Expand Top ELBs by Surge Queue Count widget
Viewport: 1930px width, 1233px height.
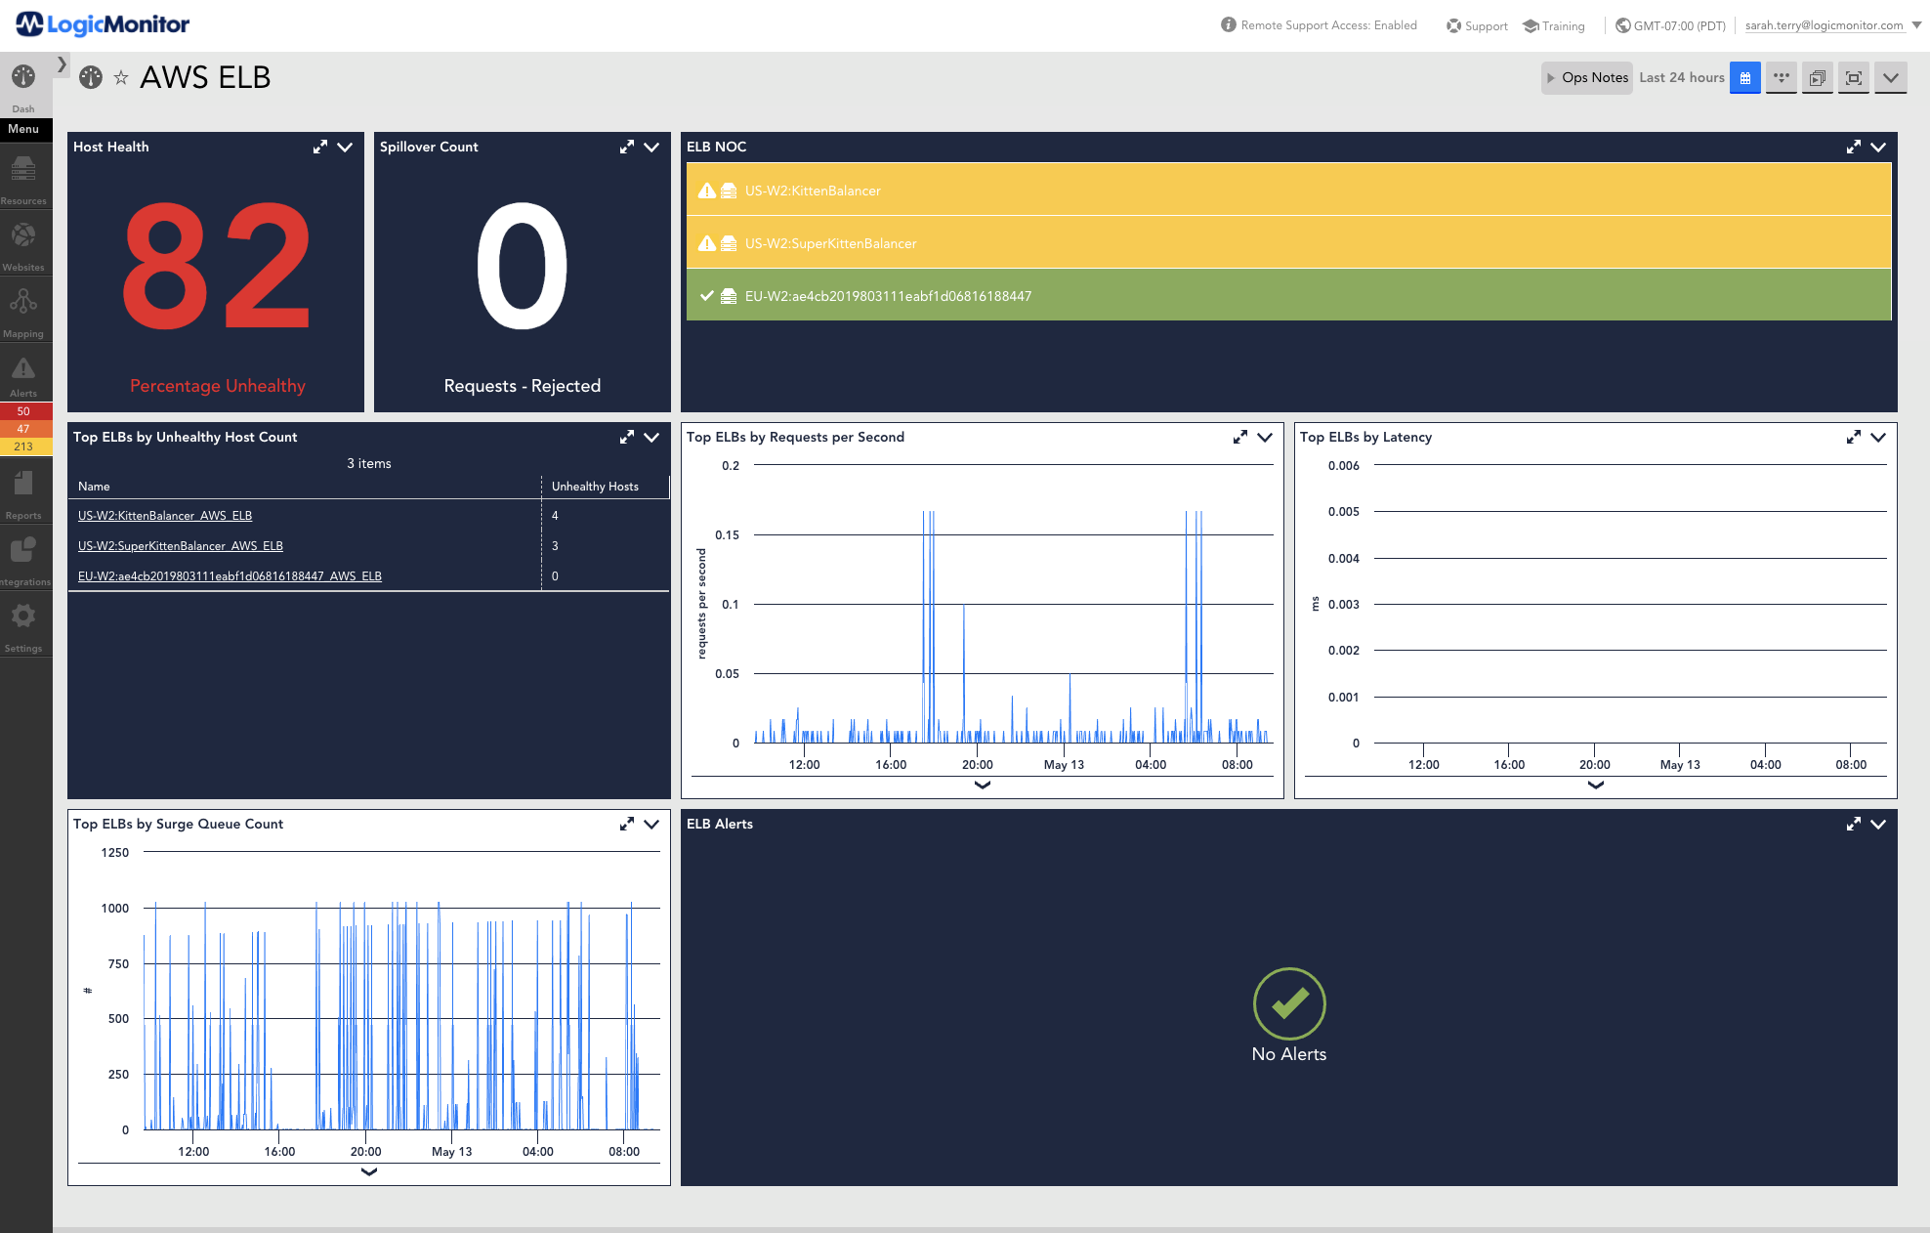pyautogui.click(x=626, y=824)
